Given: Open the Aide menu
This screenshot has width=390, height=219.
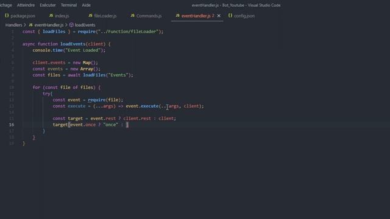Looking at the screenshot, I should (87, 5).
